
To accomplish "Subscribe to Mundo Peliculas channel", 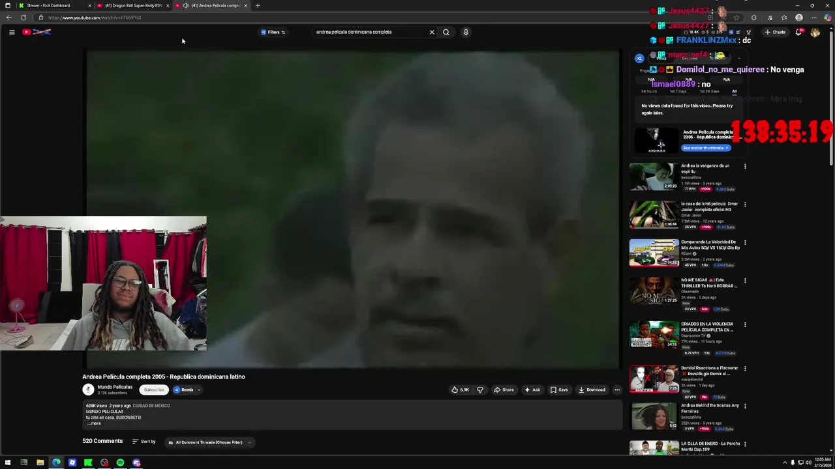I will point(154,390).
